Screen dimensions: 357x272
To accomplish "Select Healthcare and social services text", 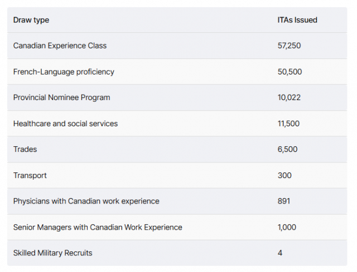I will coord(66,123).
